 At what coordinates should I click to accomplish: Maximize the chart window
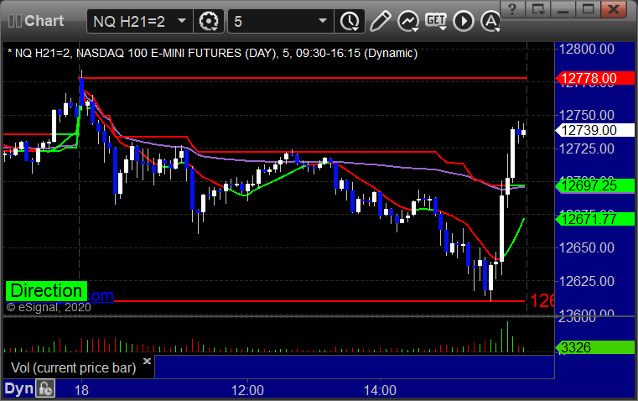click(588, 9)
